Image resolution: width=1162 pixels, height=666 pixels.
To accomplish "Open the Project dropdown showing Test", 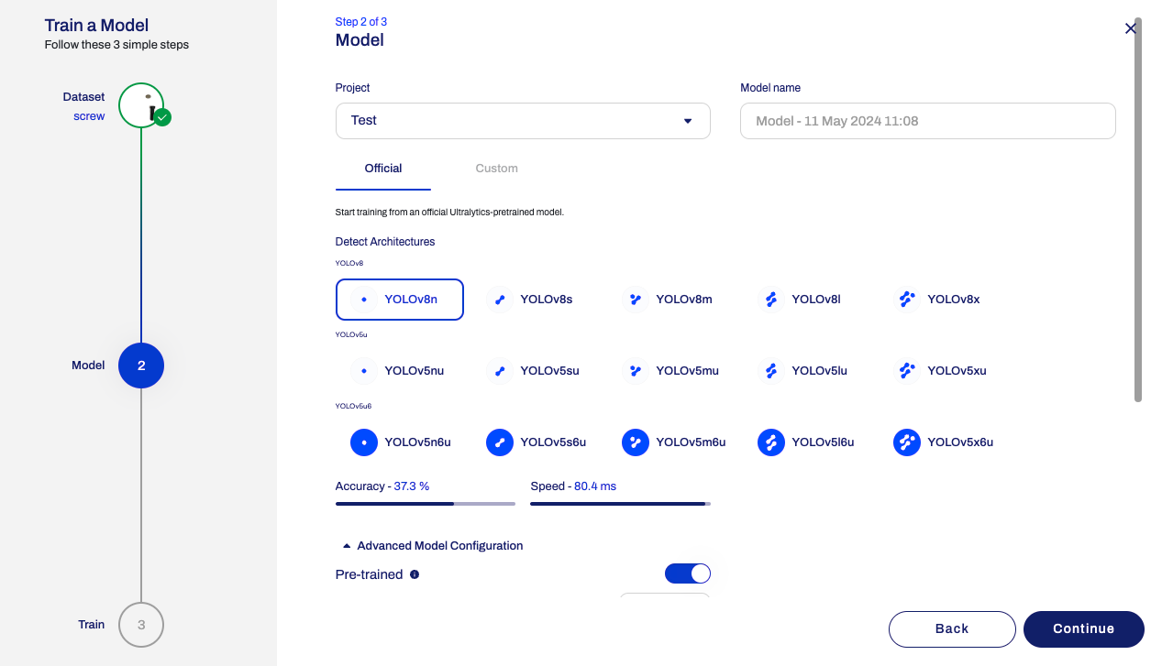I will click(523, 121).
